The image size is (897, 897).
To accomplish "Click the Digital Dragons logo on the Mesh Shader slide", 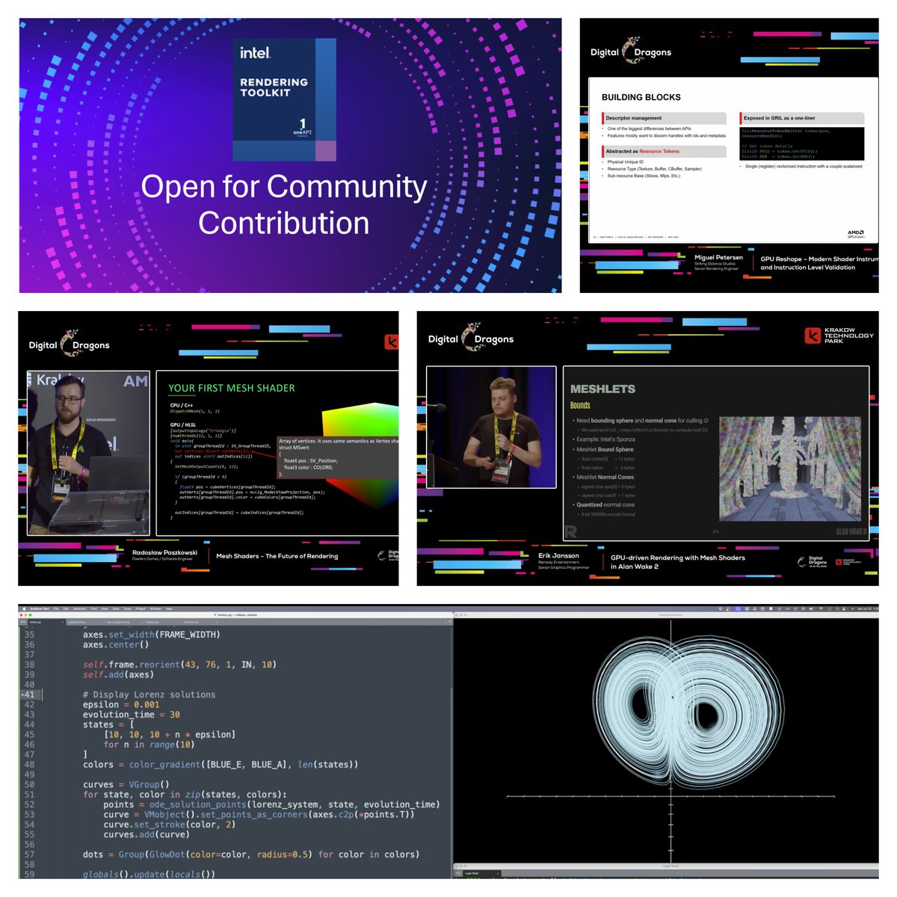I will pos(69,344).
